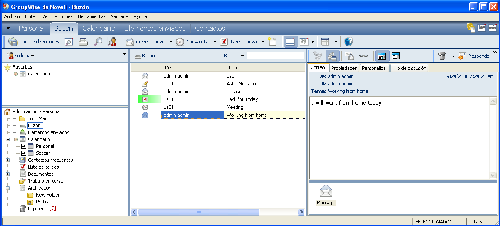Select the Meeting appointment row
This screenshot has height=226, width=500.
(x=217, y=107)
